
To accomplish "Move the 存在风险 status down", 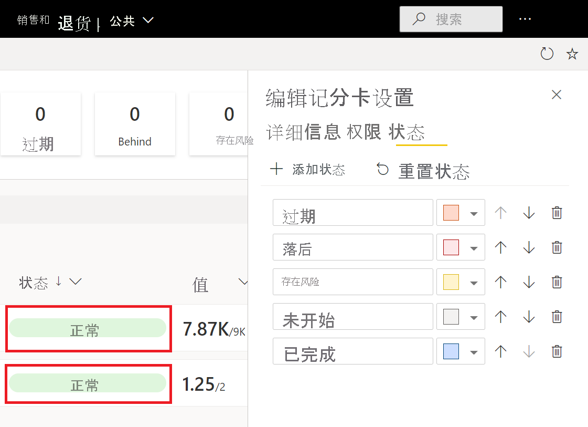I will click(529, 282).
